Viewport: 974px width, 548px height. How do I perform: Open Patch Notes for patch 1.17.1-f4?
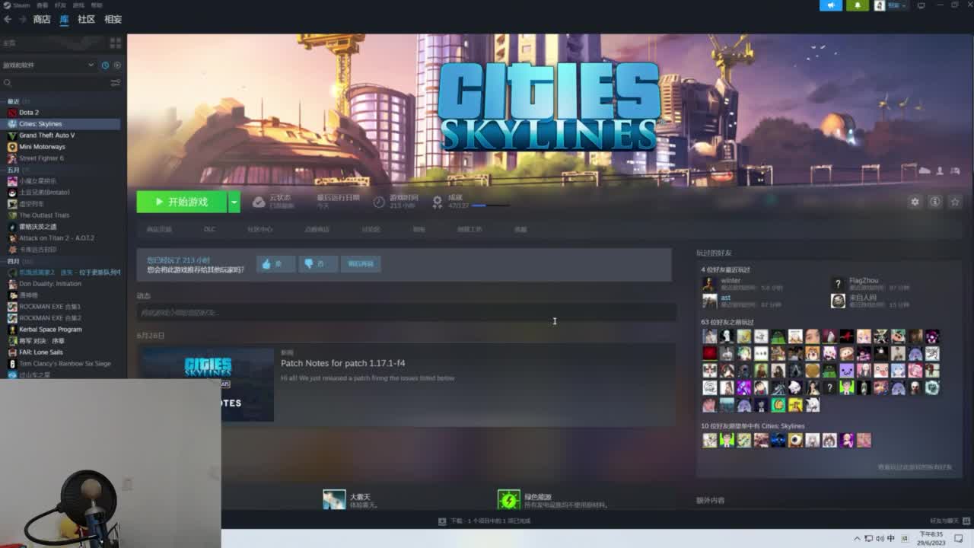(x=342, y=363)
